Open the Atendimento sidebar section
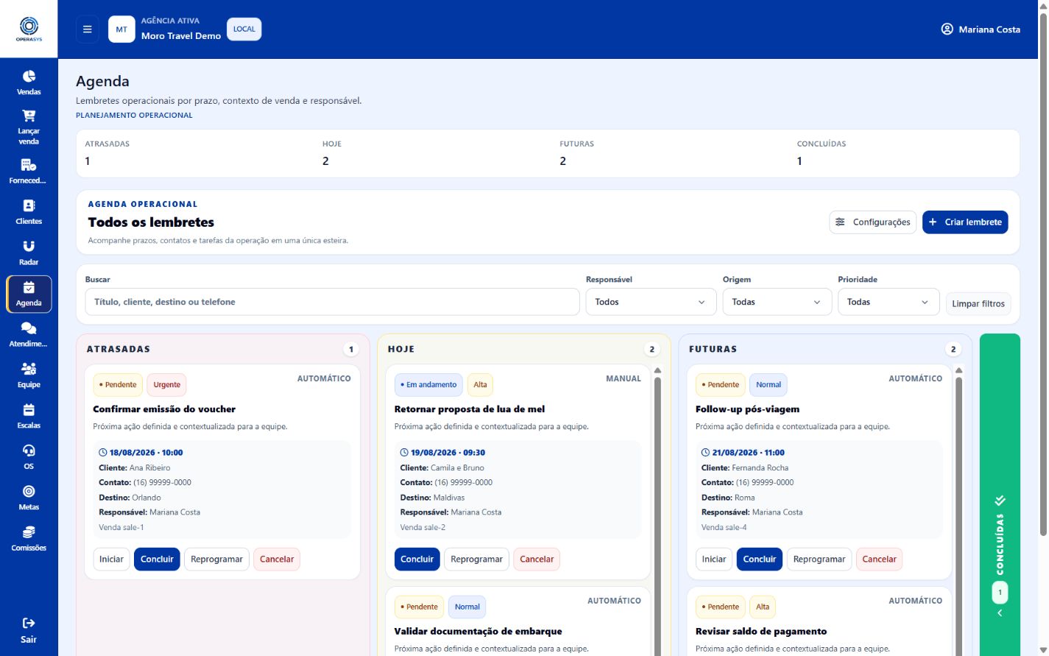Viewport: 1049px width, 656px height. pyautogui.click(x=29, y=335)
